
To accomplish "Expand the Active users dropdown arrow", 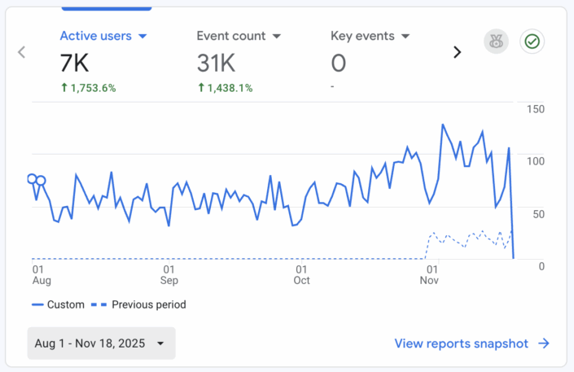I will [142, 37].
